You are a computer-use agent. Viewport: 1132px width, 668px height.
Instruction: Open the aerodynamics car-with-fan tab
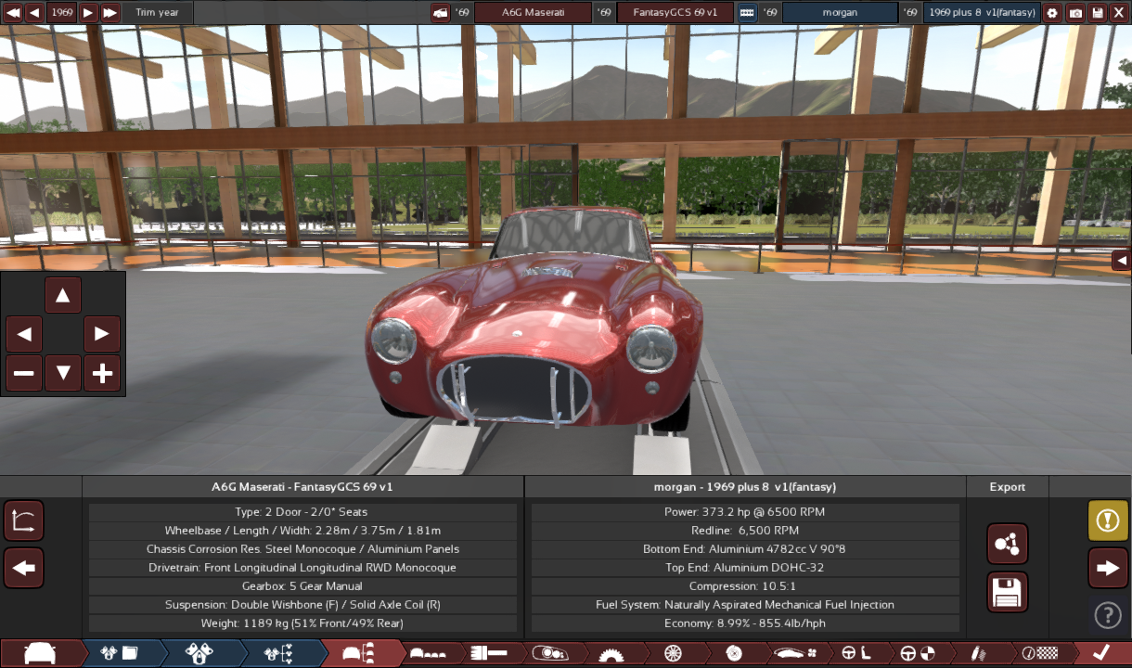tap(795, 653)
